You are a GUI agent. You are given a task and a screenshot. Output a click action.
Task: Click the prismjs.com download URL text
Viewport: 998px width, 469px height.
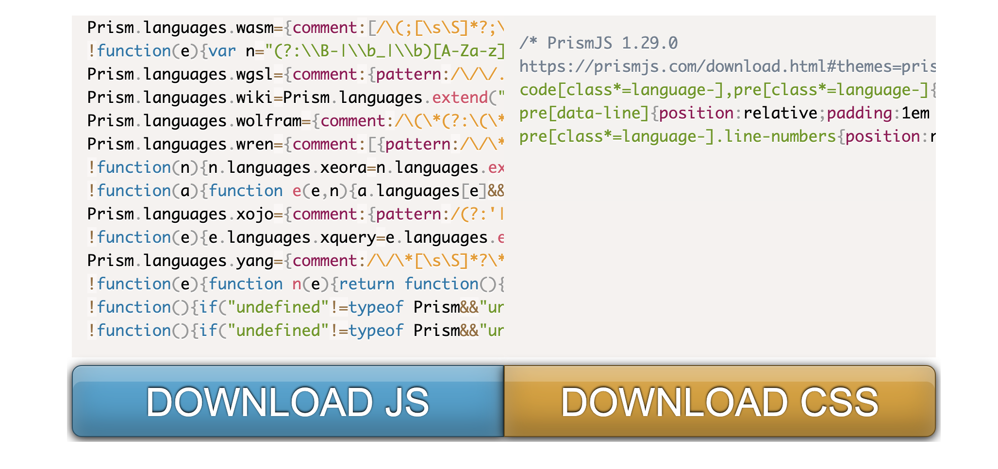click(727, 67)
